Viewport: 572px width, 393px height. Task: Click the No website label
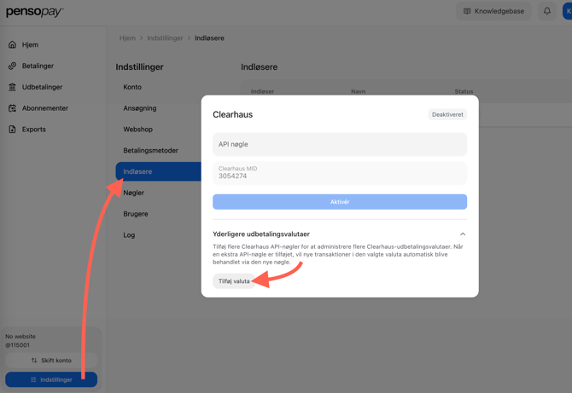point(20,336)
